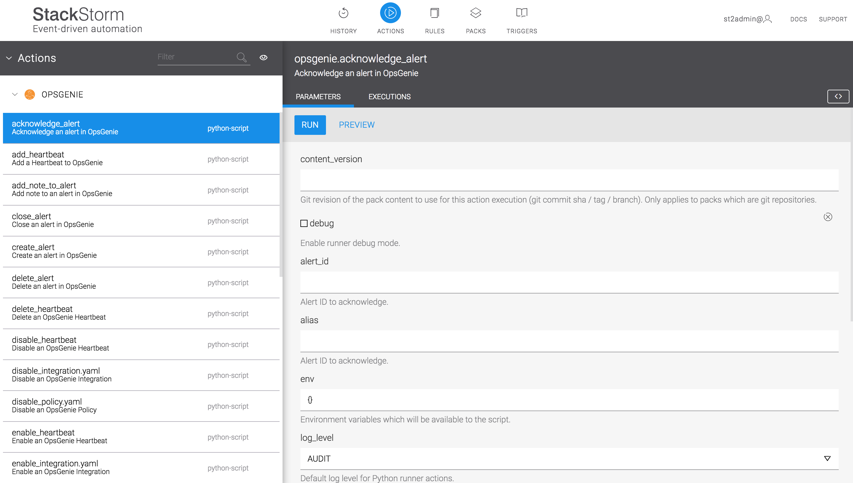The width and height of the screenshot is (853, 483).
Task: Click the filter search magnifier icon
Action: [x=242, y=57]
